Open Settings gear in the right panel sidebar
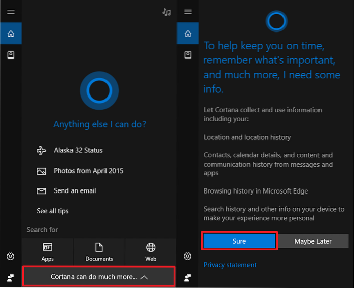 point(188,257)
